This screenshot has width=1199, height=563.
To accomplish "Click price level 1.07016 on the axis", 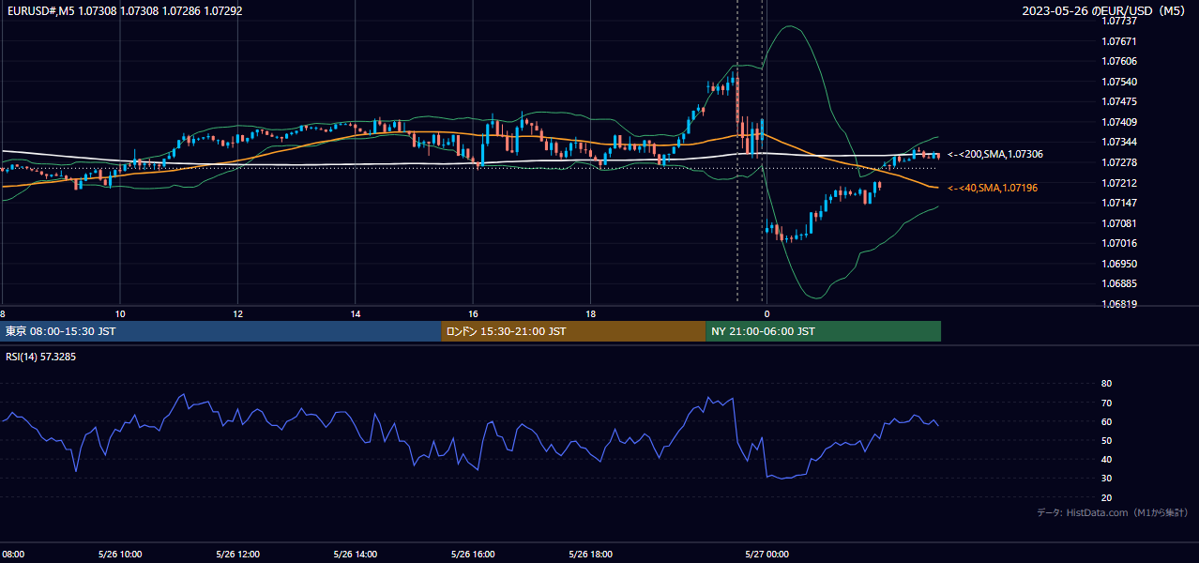I will click(1119, 243).
